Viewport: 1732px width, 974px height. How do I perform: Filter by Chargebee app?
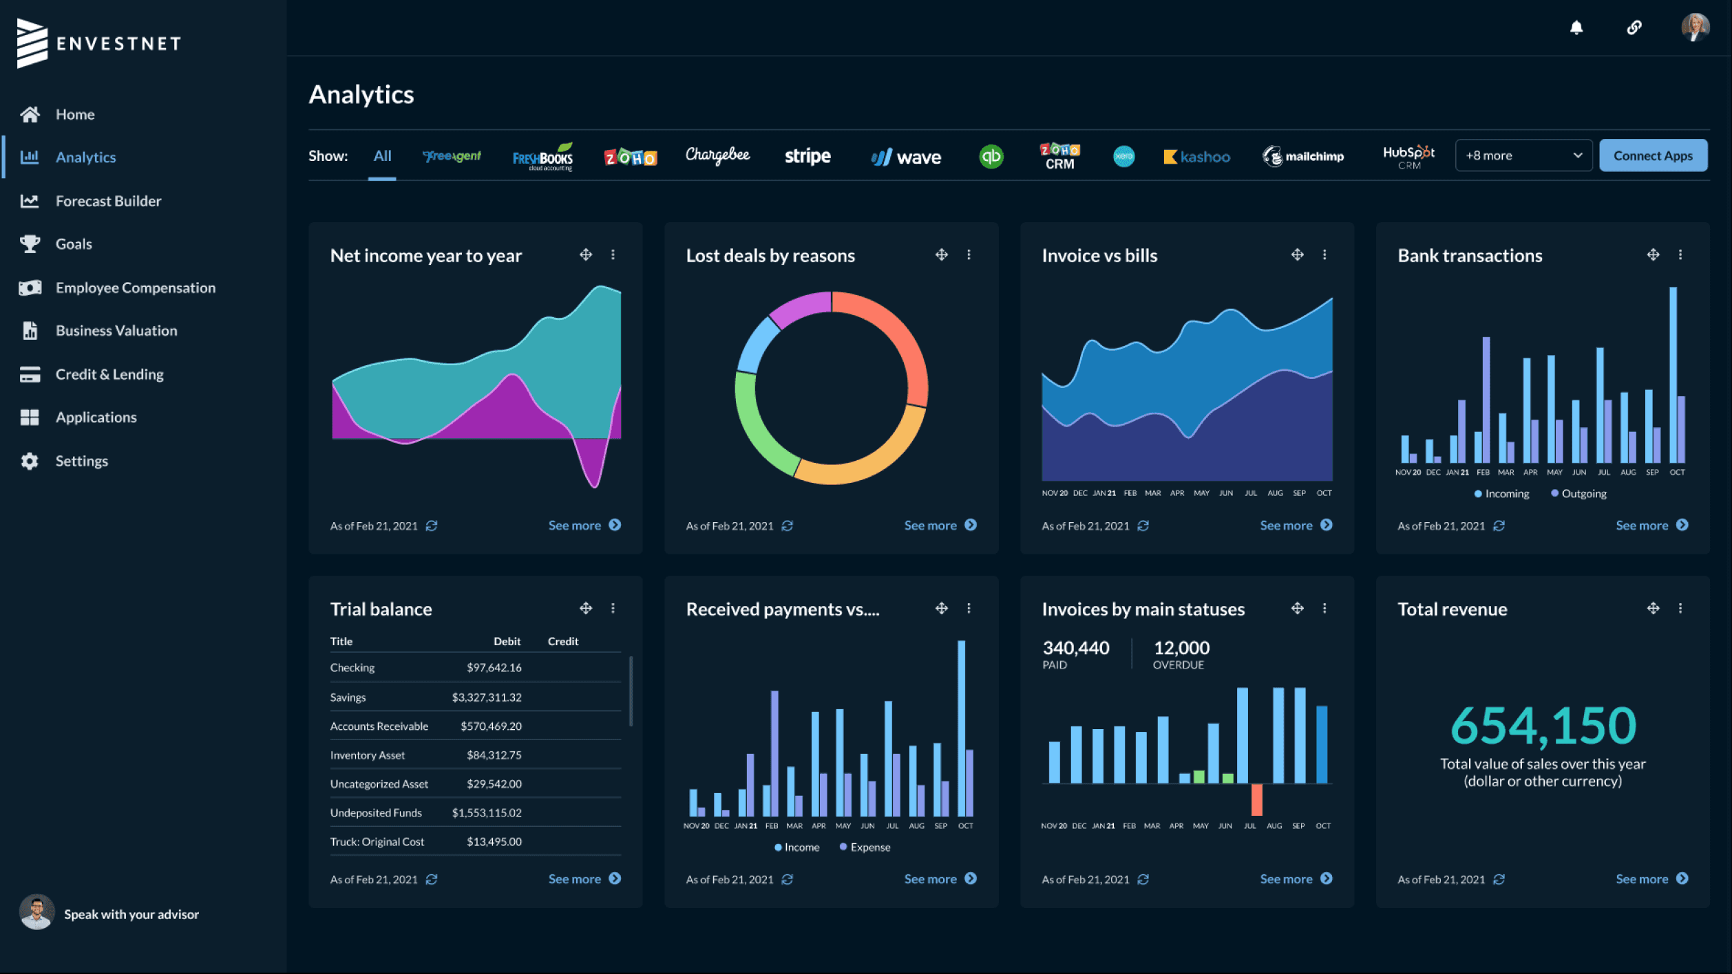tap(717, 155)
